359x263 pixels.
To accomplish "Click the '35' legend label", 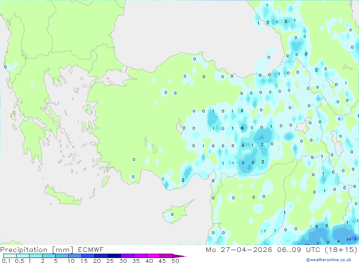I will point(136,261).
